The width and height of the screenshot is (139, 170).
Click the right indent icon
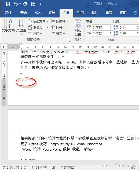pos(89,34)
